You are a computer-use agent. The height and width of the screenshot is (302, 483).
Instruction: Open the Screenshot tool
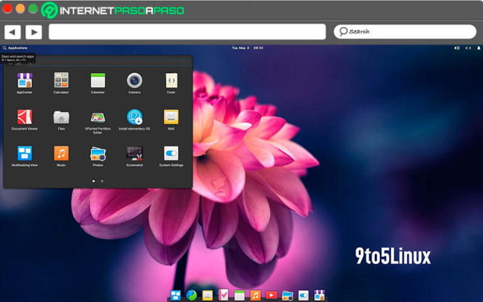(x=135, y=154)
